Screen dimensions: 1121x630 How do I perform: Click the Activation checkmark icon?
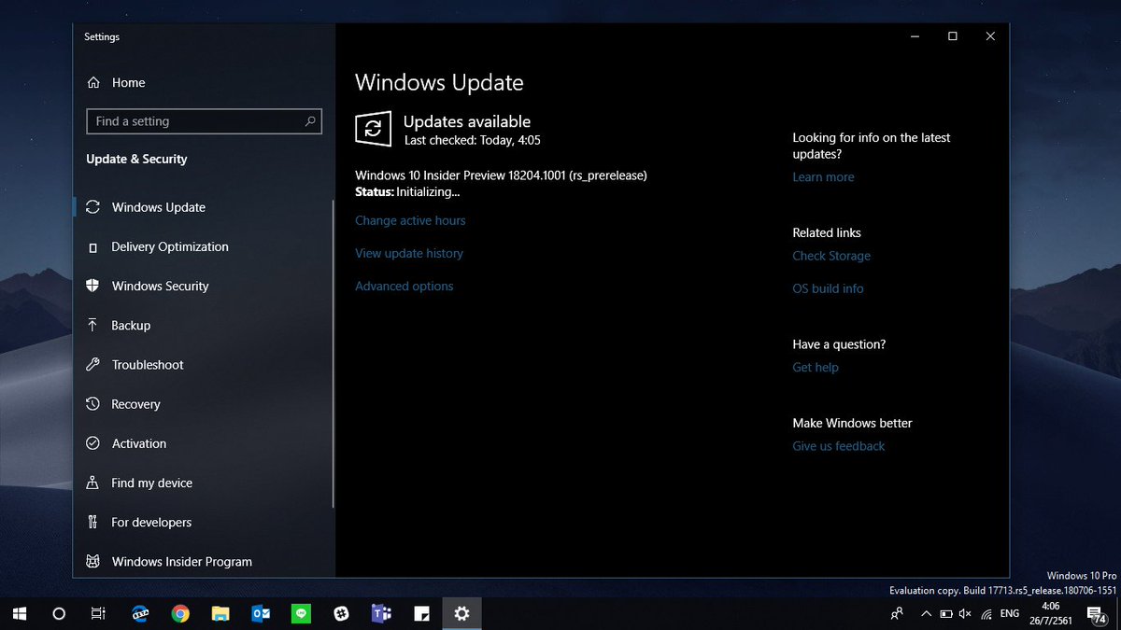(92, 443)
